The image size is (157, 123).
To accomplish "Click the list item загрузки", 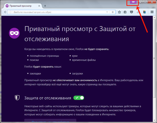I will 77,73.
